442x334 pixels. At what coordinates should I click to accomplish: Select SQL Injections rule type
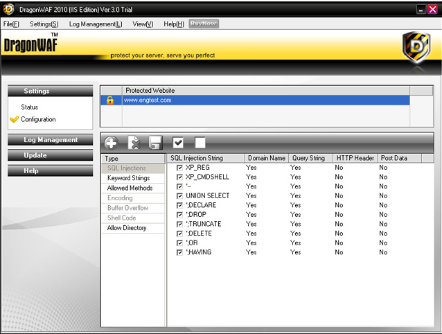pyautogui.click(x=133, y=168)
